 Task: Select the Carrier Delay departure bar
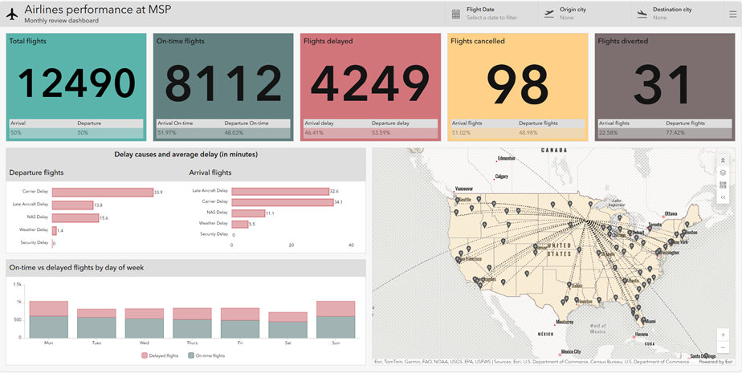click(103, 193)
